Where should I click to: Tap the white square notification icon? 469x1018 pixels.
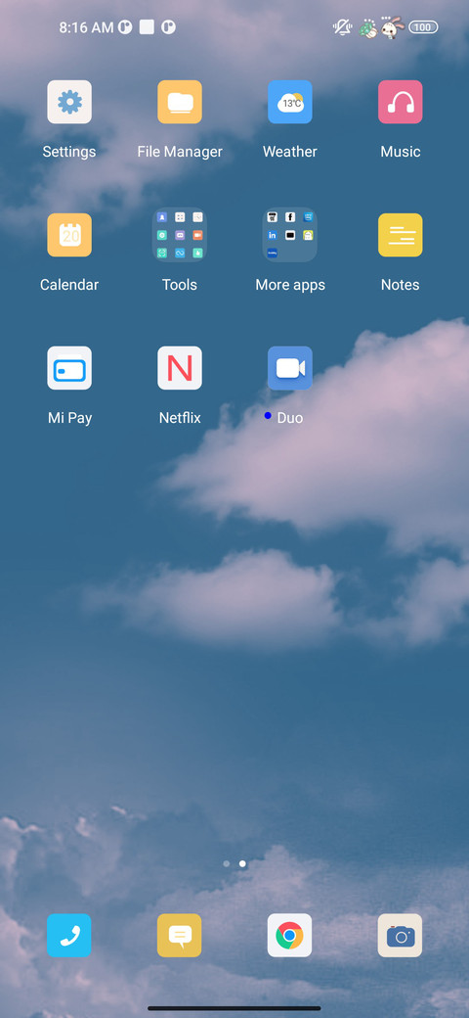click(147, 26)
